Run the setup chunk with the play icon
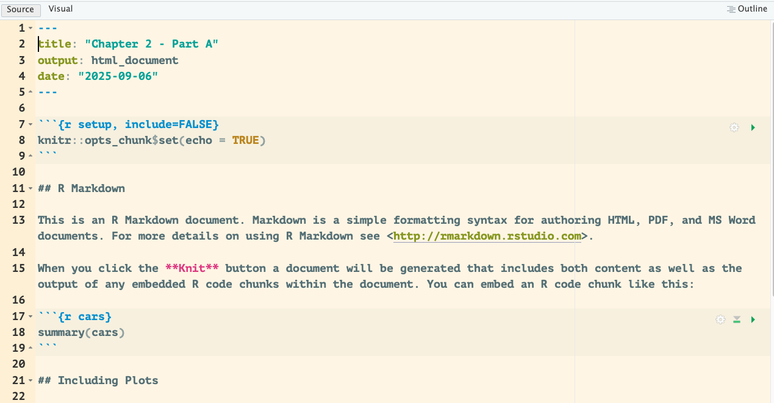 tap(753, 127)
